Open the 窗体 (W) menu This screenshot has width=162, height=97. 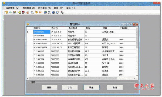point(59,8)
